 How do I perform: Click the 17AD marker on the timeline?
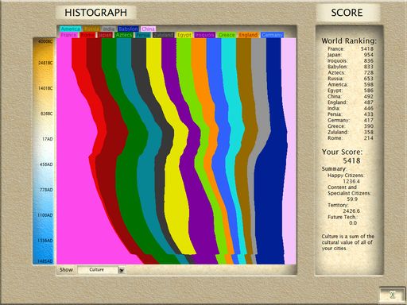pyautogui.click(x=47, y=139)
